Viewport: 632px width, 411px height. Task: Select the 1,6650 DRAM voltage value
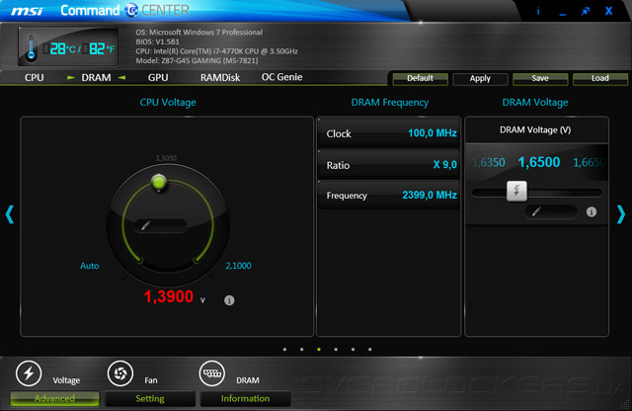point(589,163)
